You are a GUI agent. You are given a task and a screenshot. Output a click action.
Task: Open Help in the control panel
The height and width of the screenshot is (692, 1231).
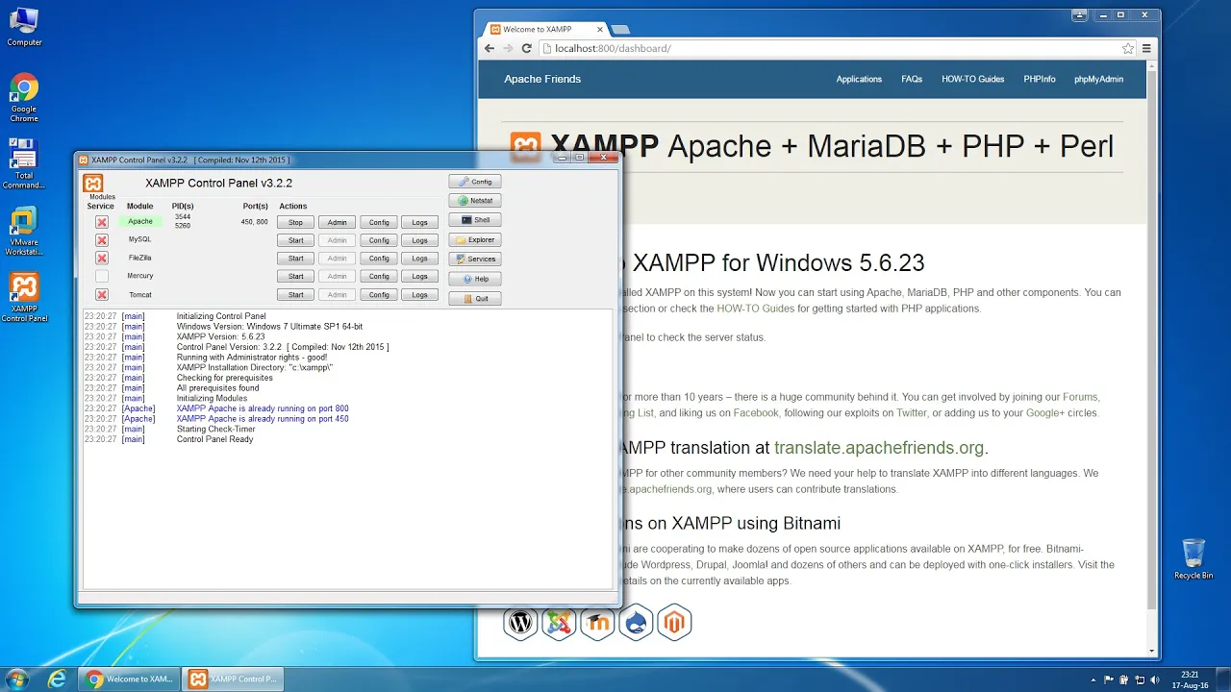[x=474, y=279]
